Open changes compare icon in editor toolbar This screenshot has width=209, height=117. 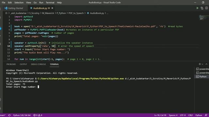202,8
